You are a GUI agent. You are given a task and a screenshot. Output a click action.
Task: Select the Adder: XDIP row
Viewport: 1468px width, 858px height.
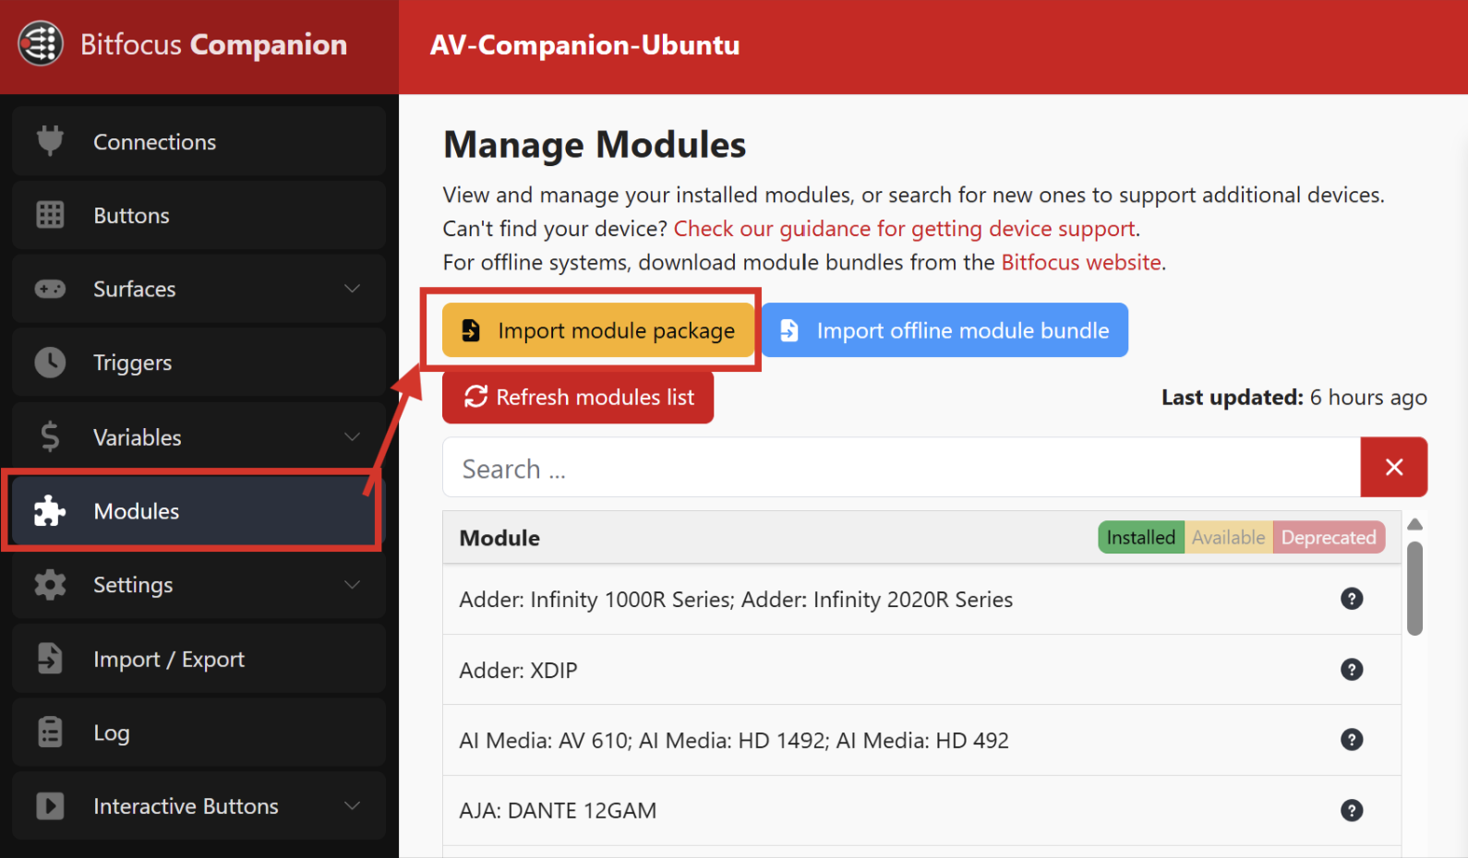921,670
